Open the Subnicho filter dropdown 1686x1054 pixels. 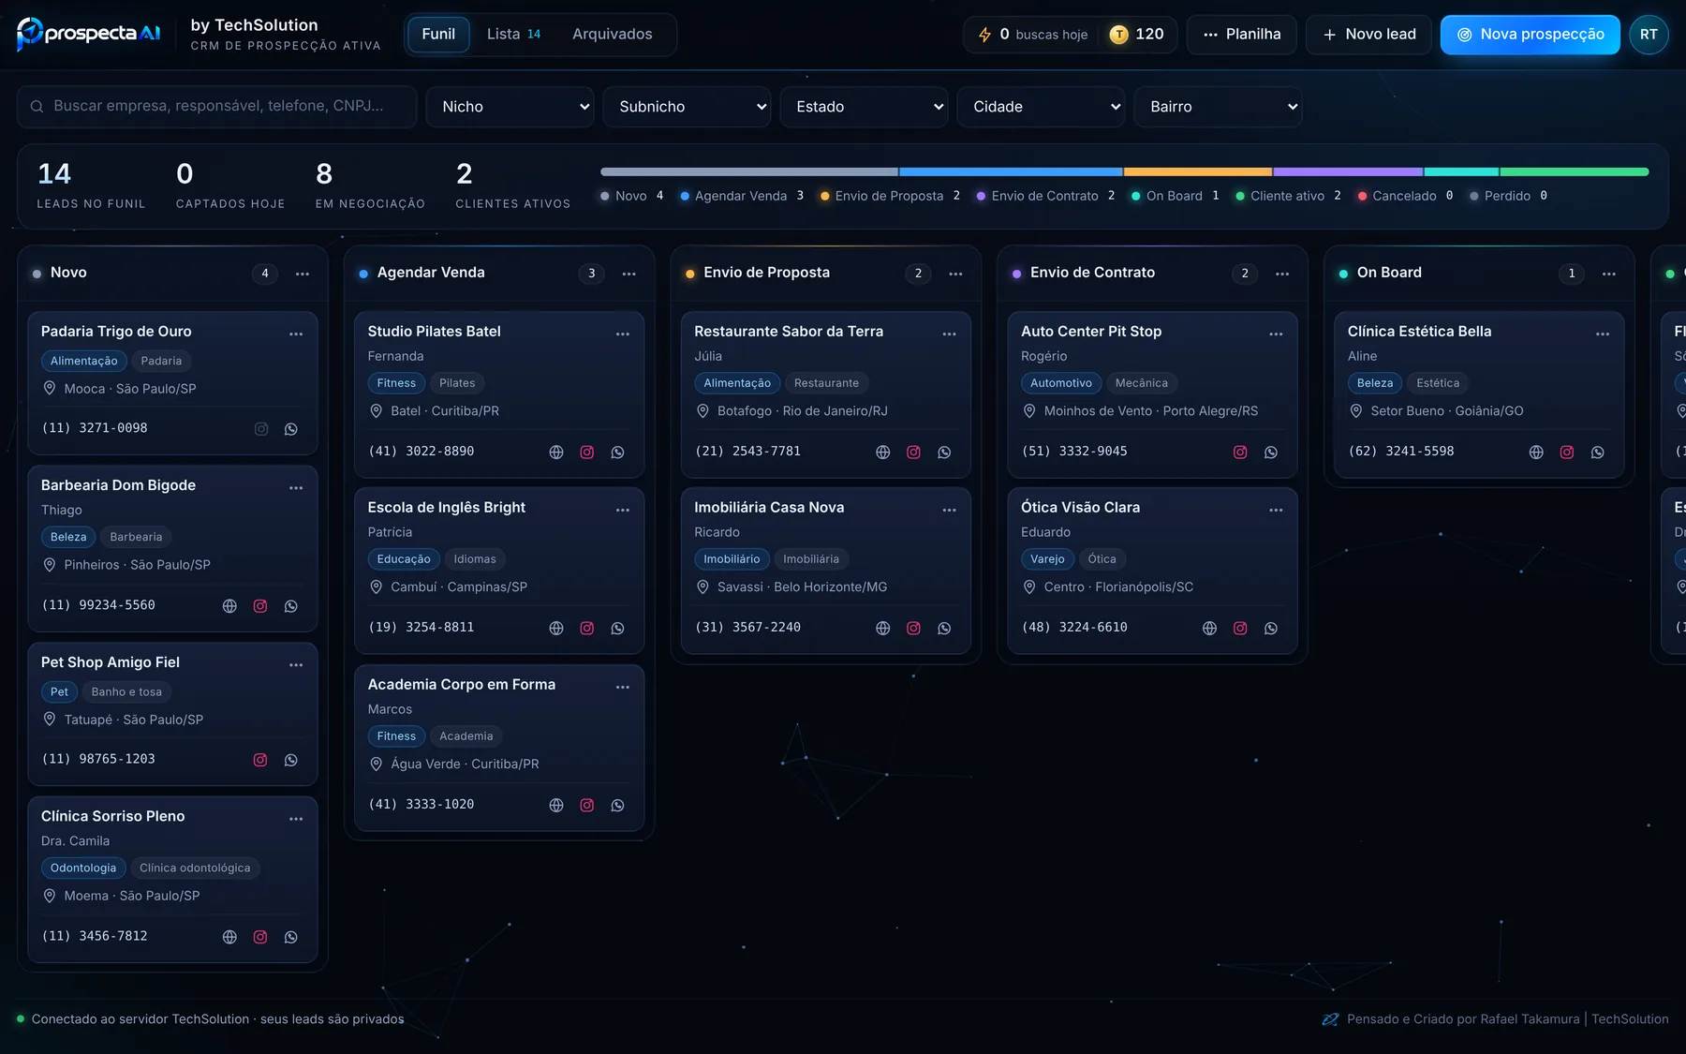[x=687, y=107]
